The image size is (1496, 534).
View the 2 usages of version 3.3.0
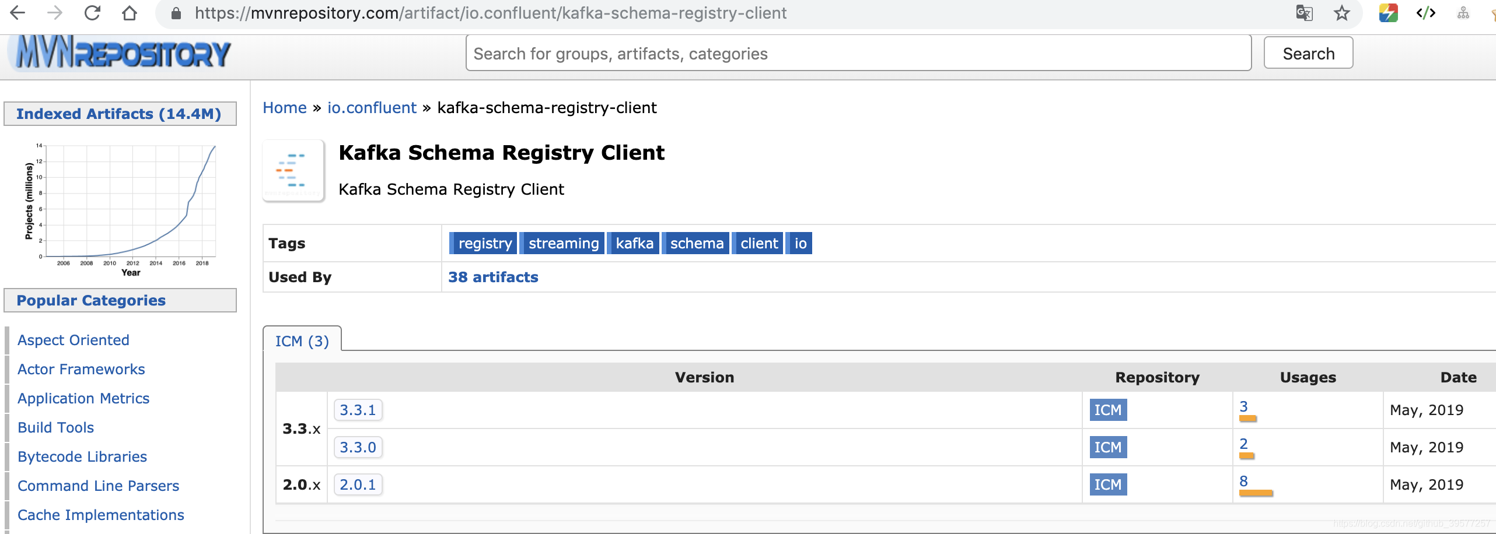1243,444
